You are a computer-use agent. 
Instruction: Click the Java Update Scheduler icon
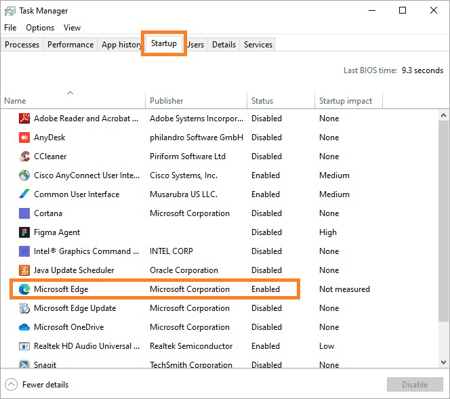tap(24, 270)
